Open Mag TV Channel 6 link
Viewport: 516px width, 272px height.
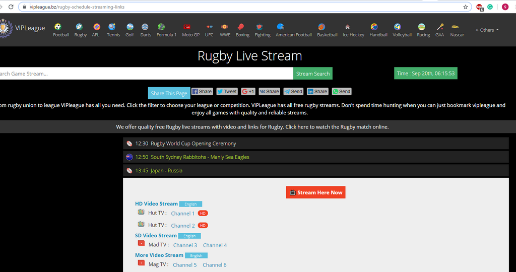pyautogui.click(x=215, y=265)
